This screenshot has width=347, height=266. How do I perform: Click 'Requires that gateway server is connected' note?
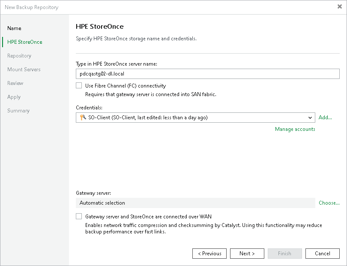pyautogui.click(x=151, y=94)
